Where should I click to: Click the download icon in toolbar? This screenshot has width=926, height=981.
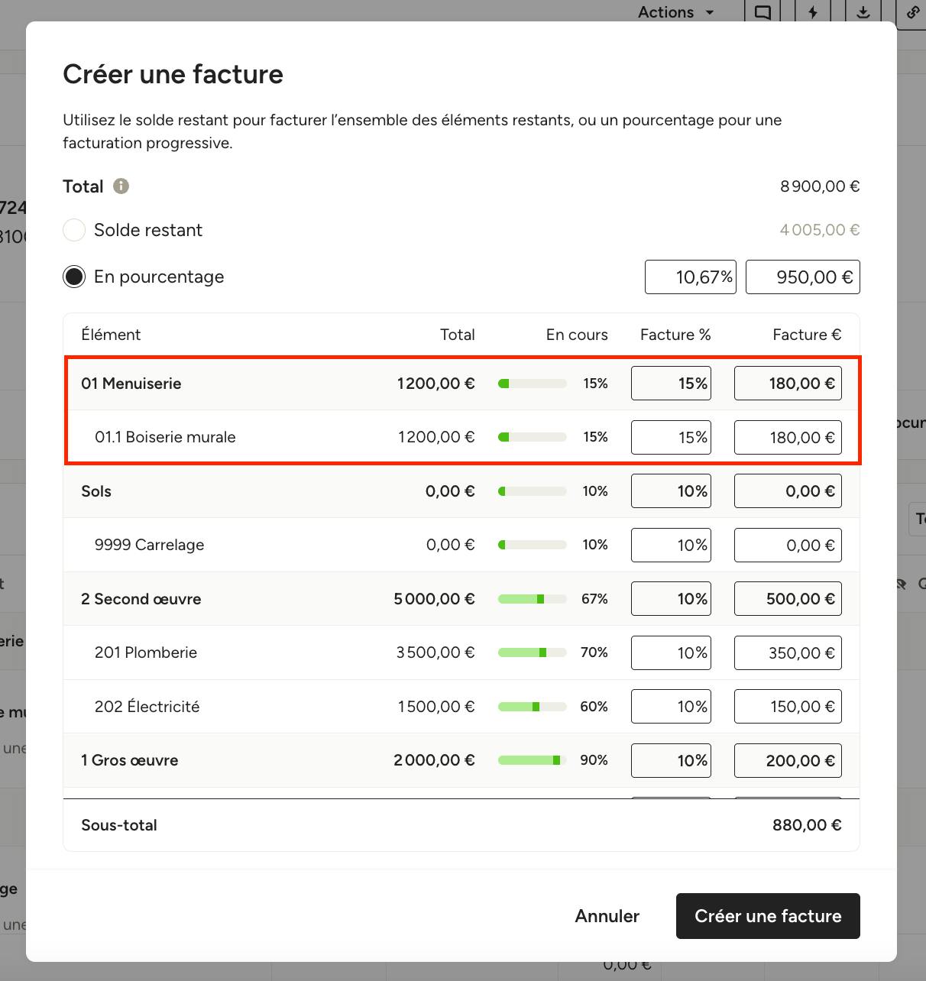(x=863, y=12)
